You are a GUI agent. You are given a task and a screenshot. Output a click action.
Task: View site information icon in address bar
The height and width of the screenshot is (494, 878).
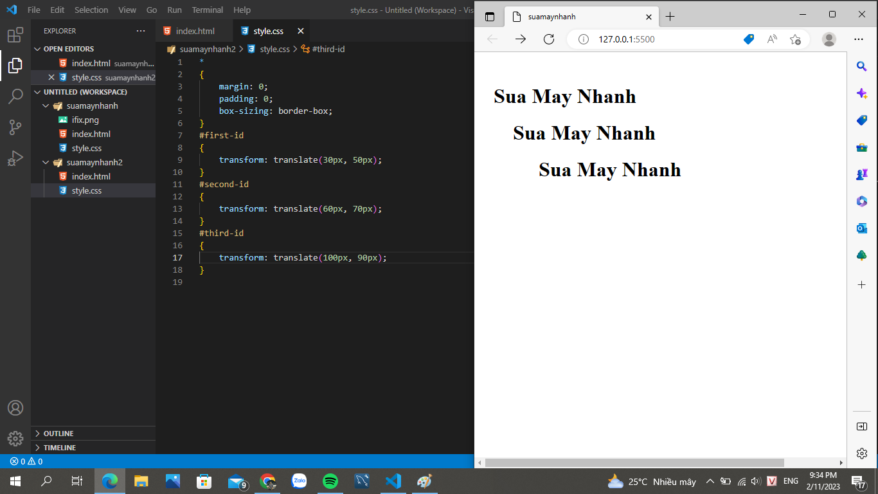coord(584,39)
